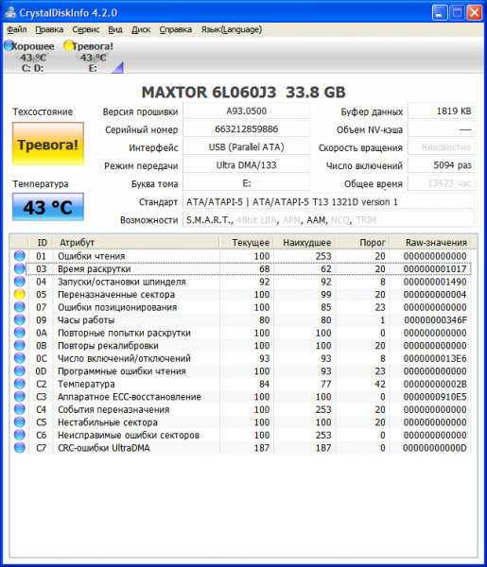Click yellow warning icon of Переназначенные сектора
The width and height of the screenshot is (487, 567).
(20, 294)
